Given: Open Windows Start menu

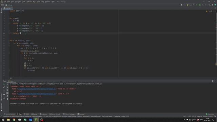Looking at the screenshot, I should pos(3,120).
